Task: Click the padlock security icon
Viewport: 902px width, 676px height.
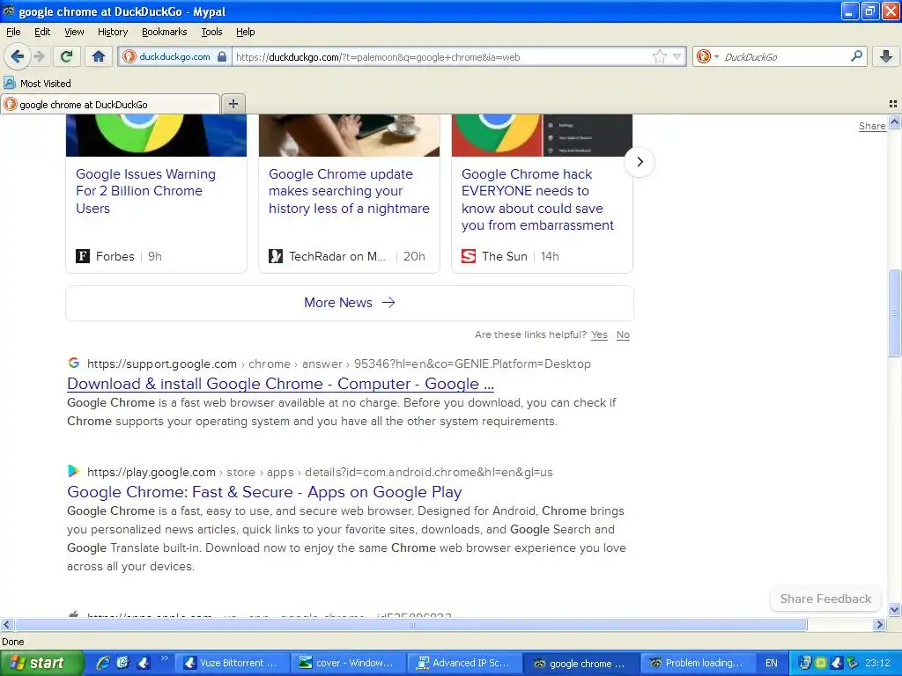Action: 222,57
